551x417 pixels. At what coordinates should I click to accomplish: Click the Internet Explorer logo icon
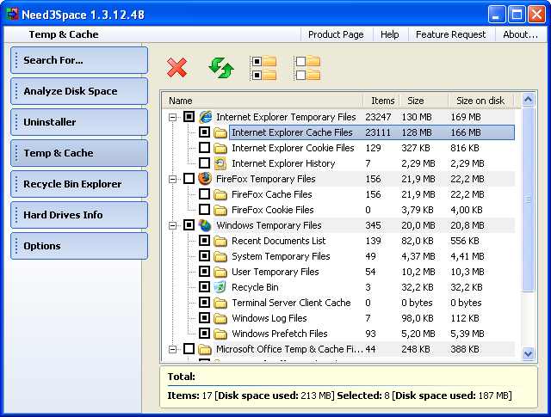point(205,117)
